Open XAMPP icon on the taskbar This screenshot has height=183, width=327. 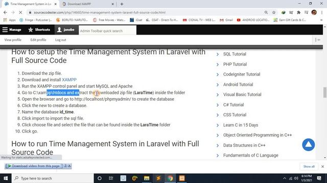point(182,178)
